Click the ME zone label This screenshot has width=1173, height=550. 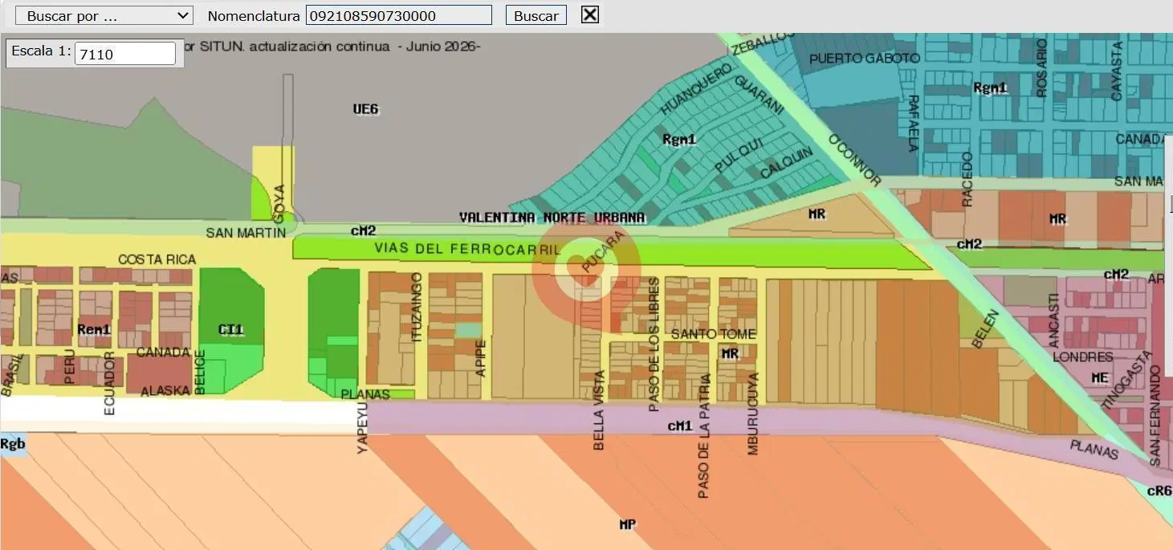click(x=1100, y=377)
